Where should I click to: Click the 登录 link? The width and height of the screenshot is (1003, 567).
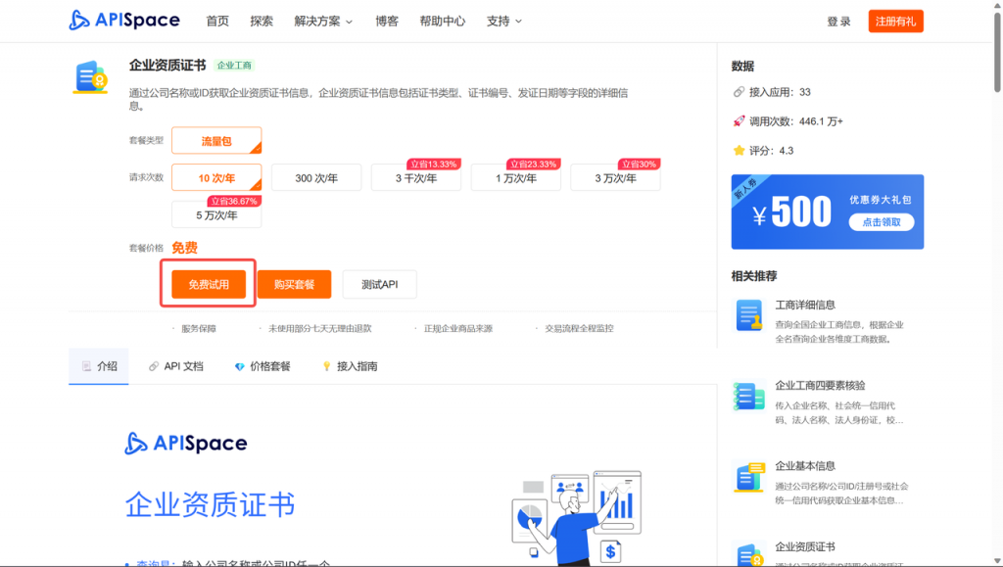(x=838, y=22)
